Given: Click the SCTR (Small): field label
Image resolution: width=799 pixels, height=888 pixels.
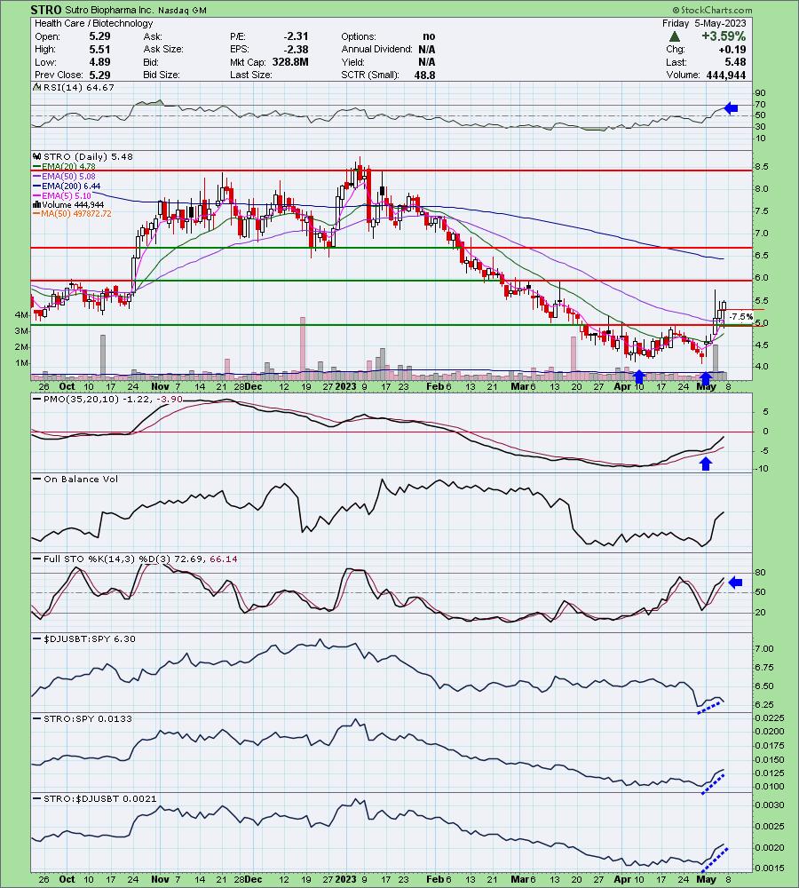Looking at the screenshot, I should 370,75.
